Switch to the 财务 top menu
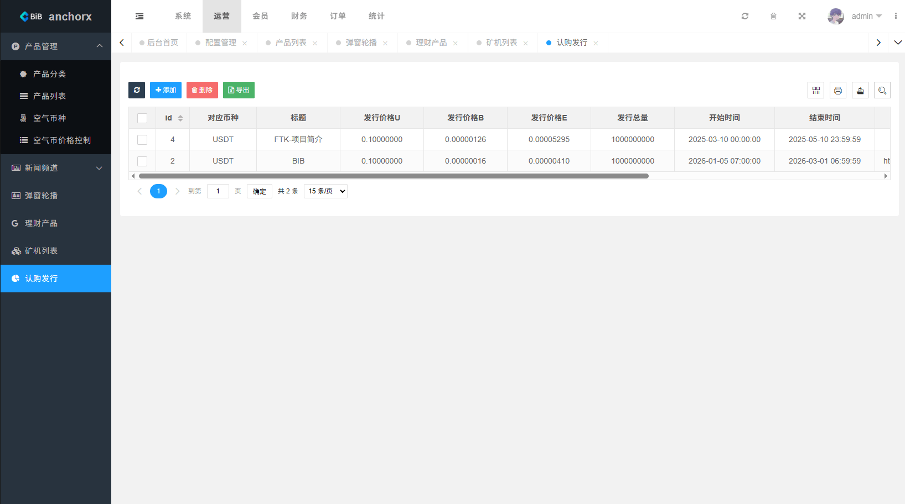This screenshot has width=905, height=504. [299, 16]
